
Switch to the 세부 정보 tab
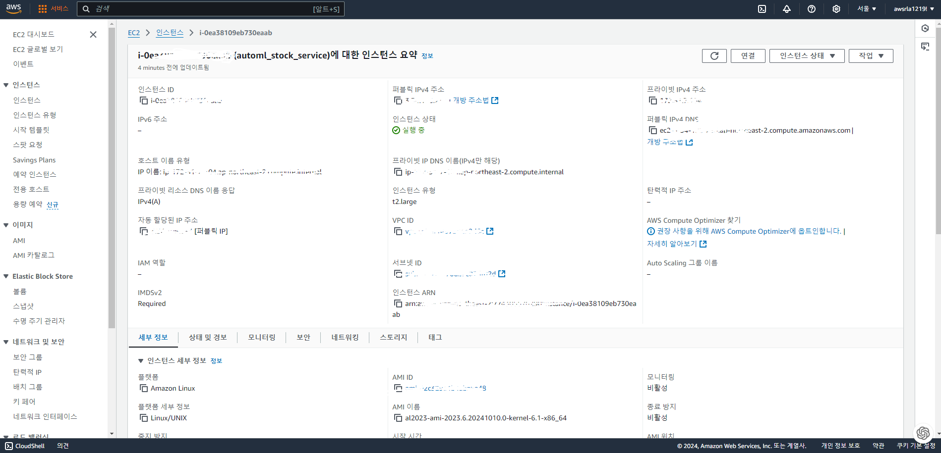click(x=153, y=337)
